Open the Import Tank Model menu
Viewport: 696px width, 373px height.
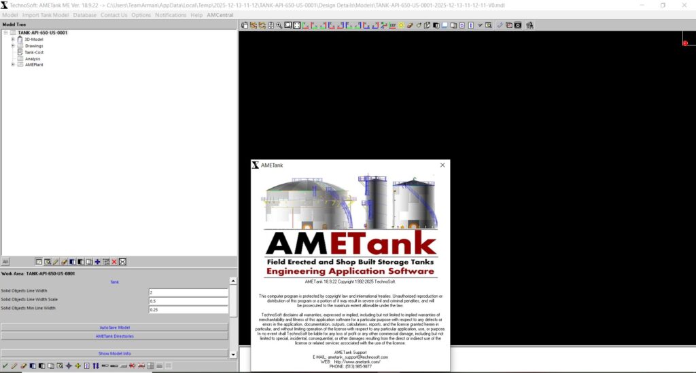pyautogui.click(x=46, y=15)
